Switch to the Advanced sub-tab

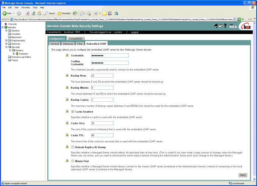(x=68, y=44)
